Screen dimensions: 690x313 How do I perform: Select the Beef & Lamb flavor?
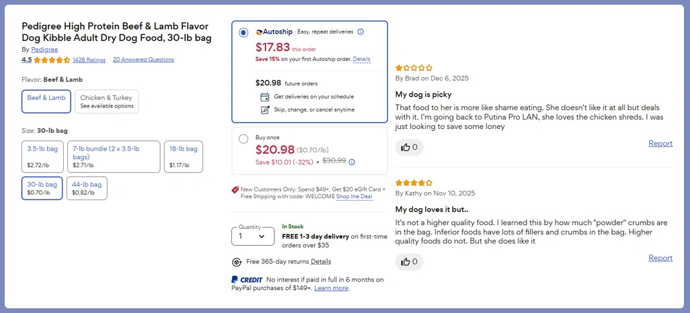[x=46, y=101]
